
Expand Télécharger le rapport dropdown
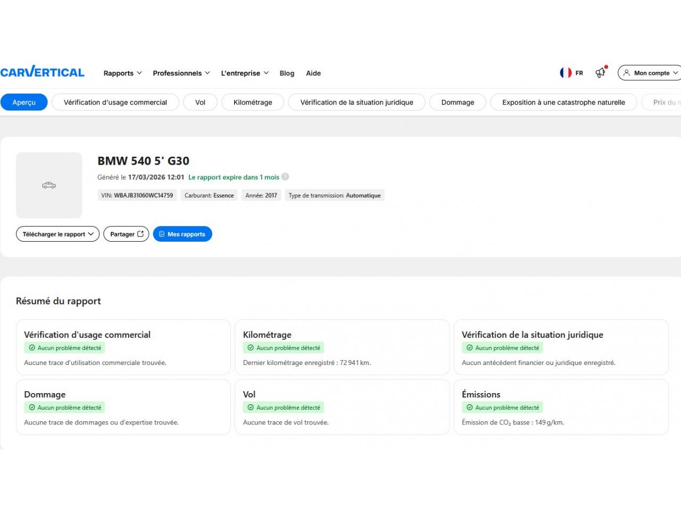tap(57, 234)
